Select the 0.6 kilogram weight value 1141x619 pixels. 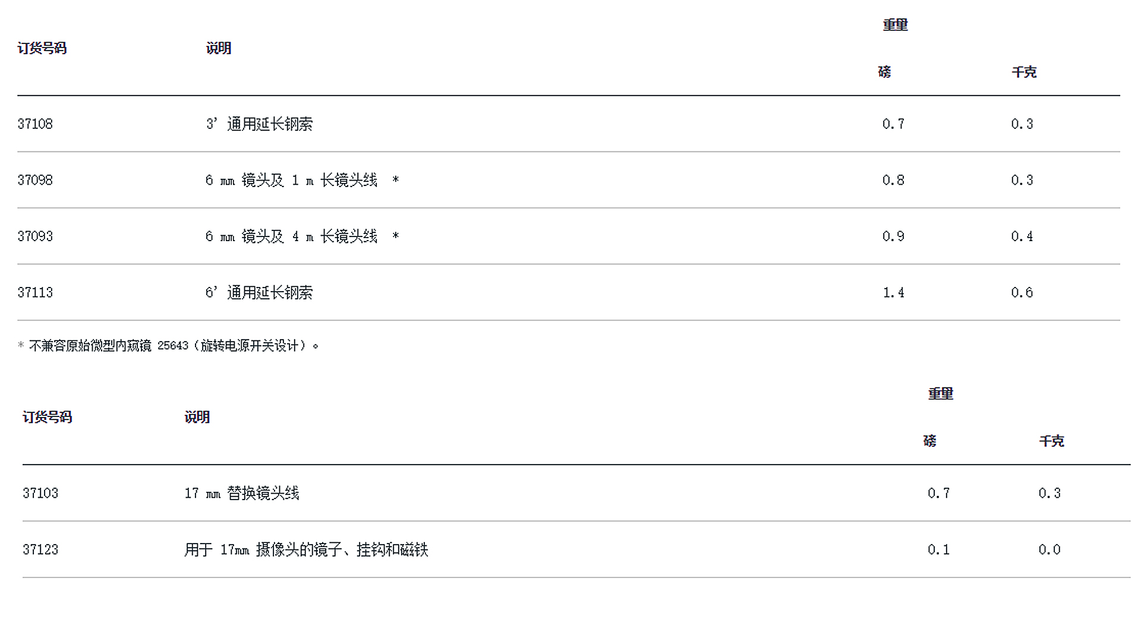point(1022,292)
